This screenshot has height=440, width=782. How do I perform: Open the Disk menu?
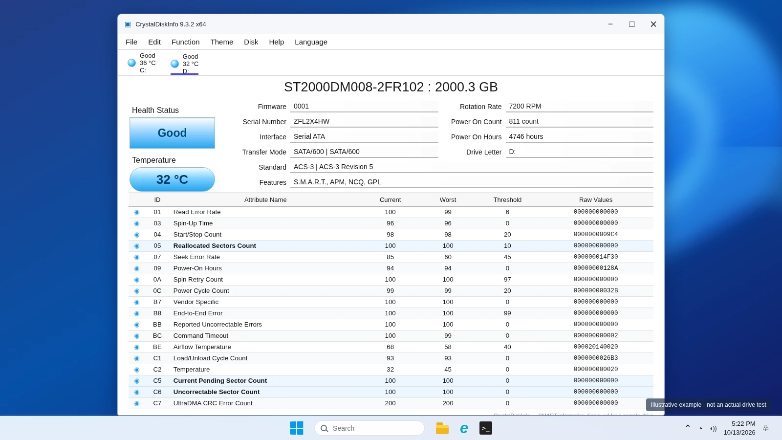pos(251,42)
